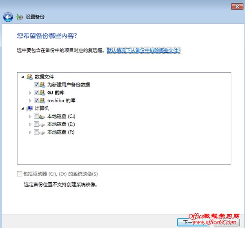
Task: Select the 计算机 tree label
Action: [x=42, y=108]
